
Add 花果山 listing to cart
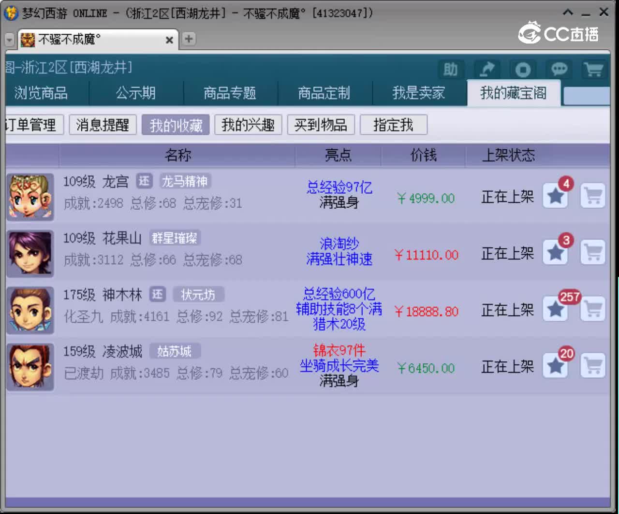point(593,252)
